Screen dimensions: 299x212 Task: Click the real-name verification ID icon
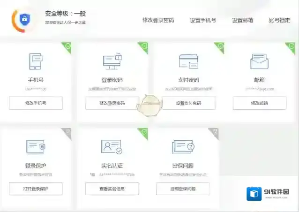(x=112, y=147)
